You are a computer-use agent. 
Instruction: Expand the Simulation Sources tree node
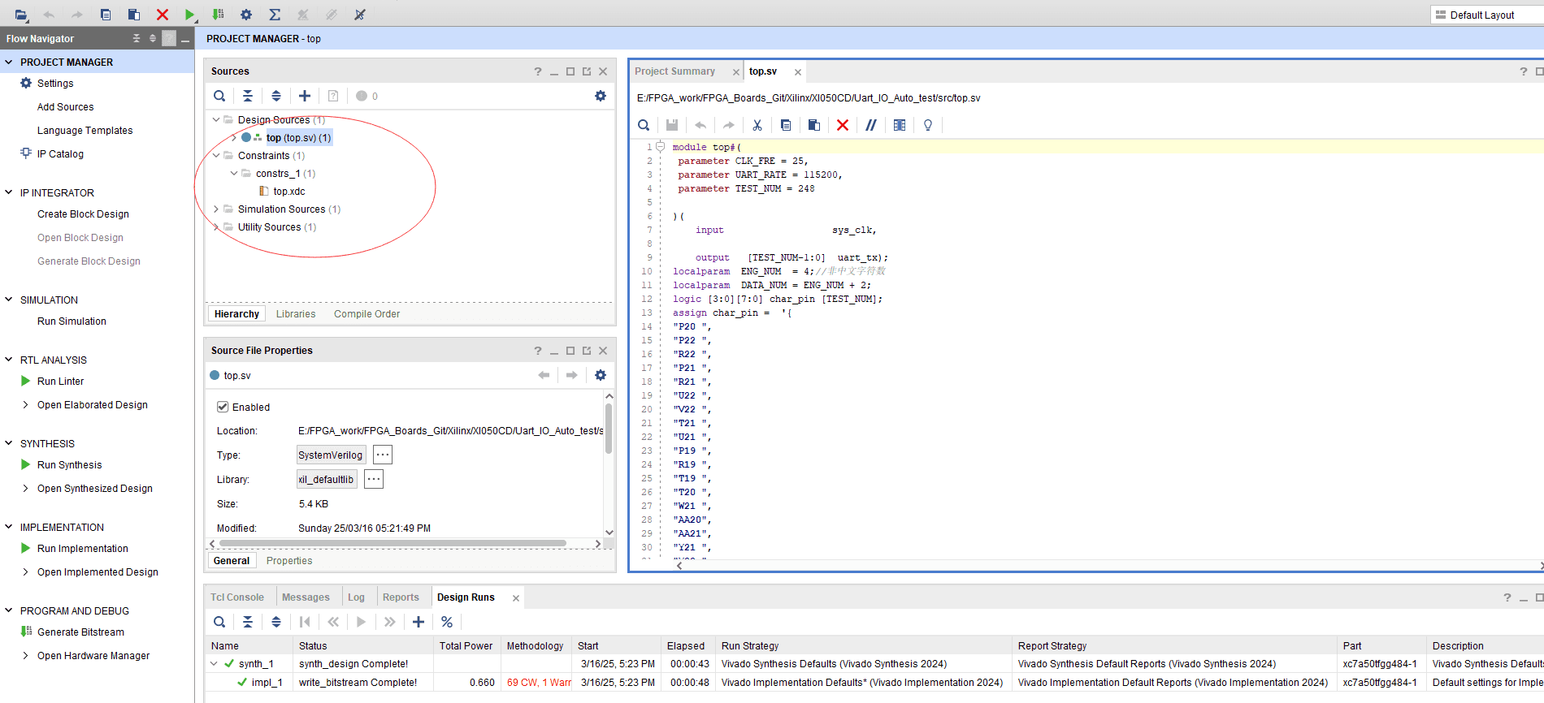pos(216,209)
